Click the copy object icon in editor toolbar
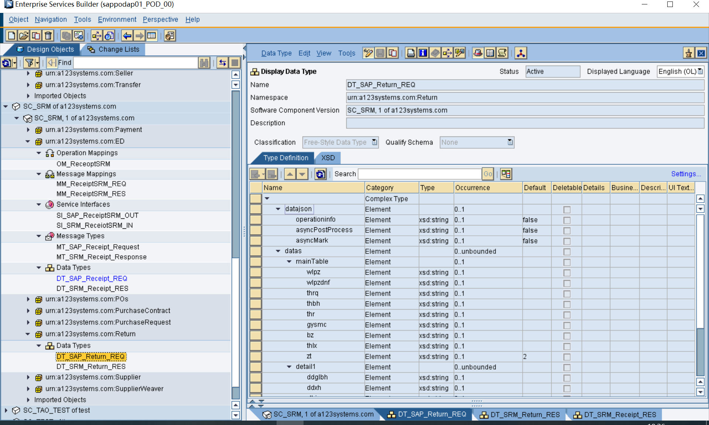Image resolution: width=709 pixels, height=425 pixels. 393,53
